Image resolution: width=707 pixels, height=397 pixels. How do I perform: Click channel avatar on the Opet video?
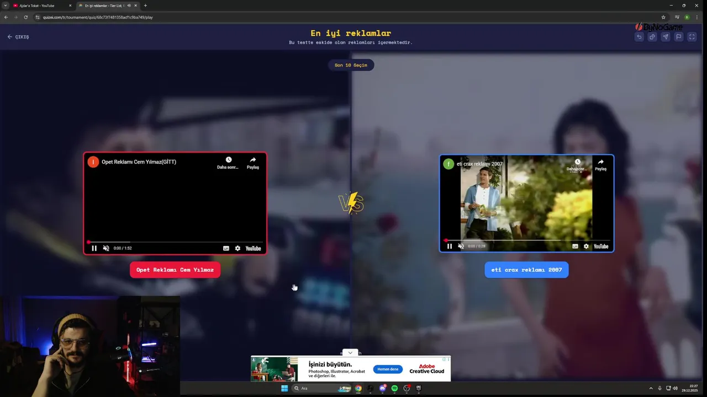93,162
